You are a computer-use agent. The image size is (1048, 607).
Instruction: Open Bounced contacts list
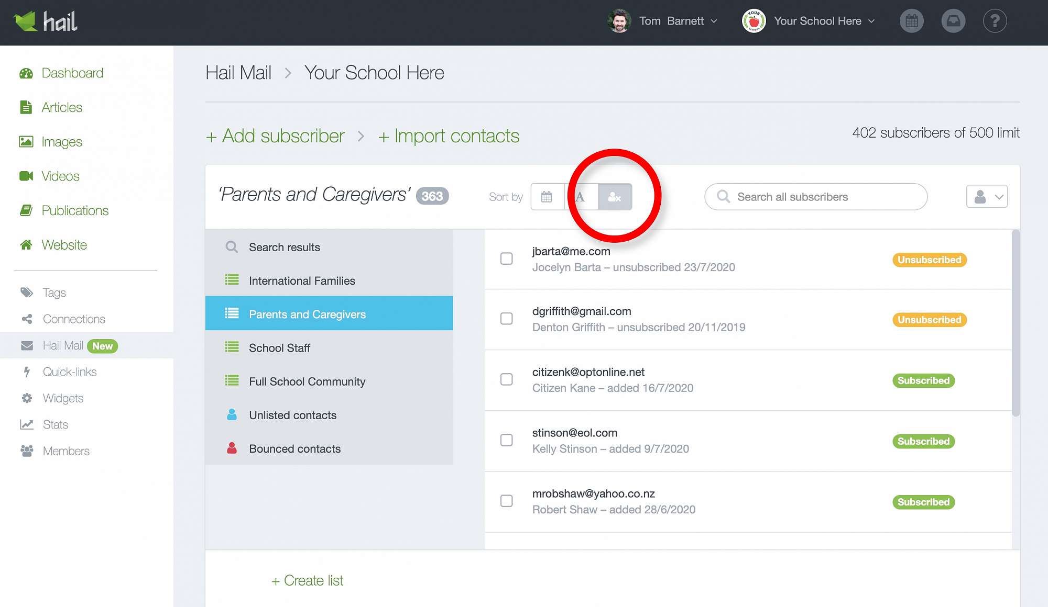[x=294, y=449]
